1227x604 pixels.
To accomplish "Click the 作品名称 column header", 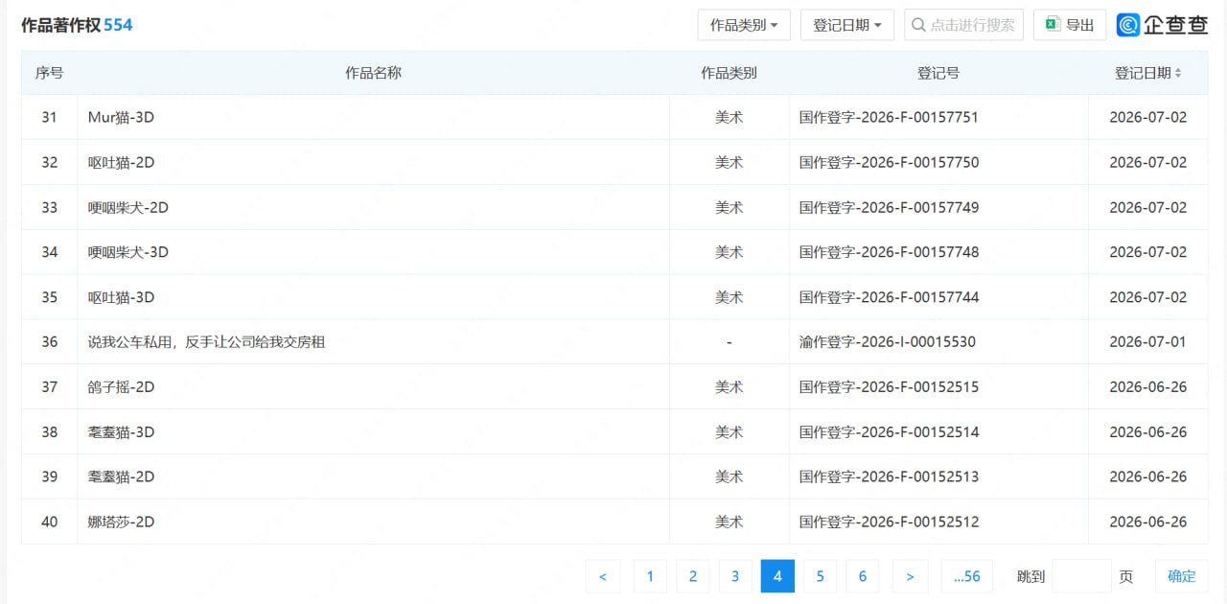I will click(373, 73).
